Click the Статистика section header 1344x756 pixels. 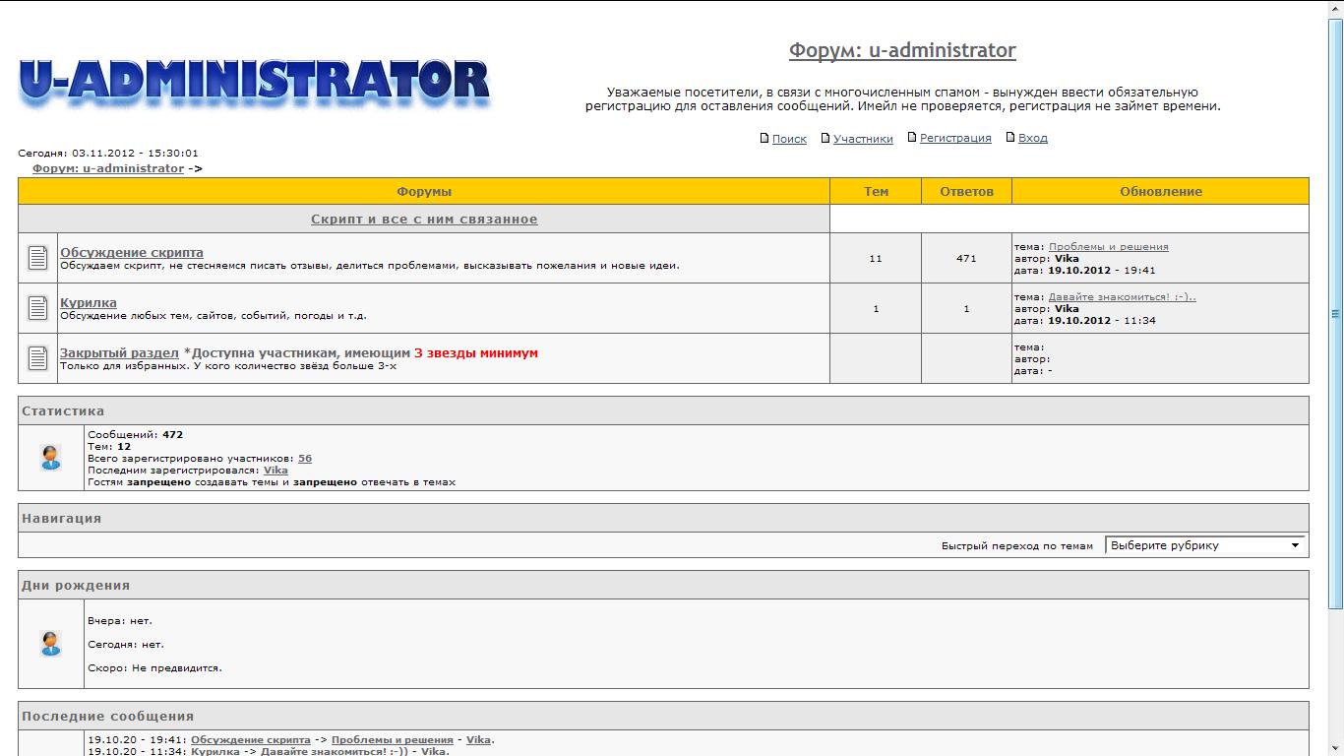(663, 410)
